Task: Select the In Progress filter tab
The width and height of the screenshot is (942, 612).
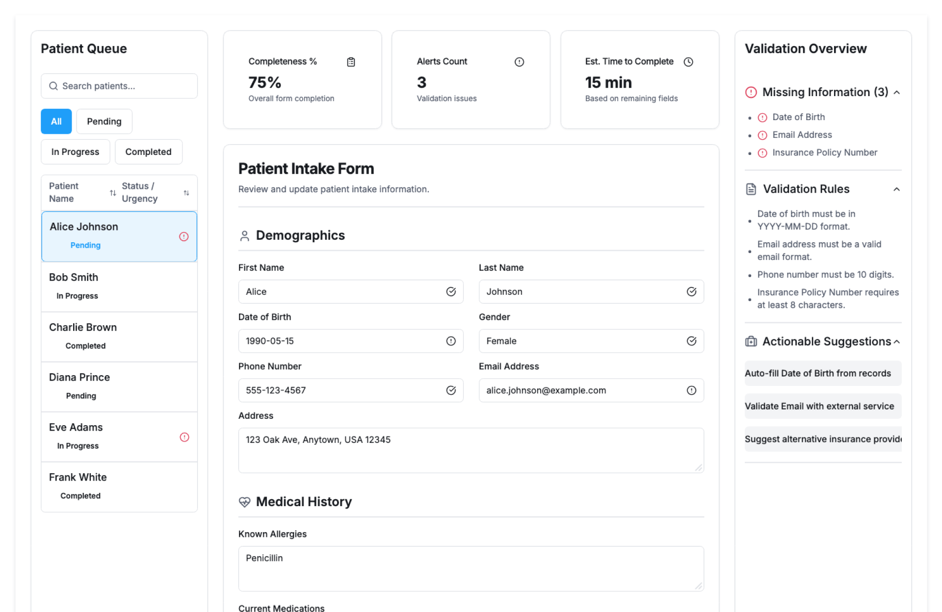Action: point(75,152)
